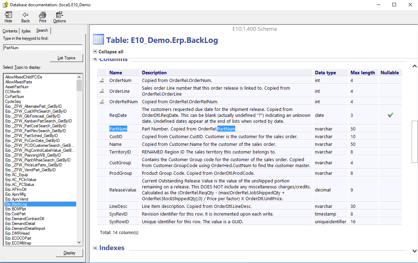Click the Total: 14 column(s) text
418x263 pixels.
pyautogui.click(x=119, y=232)
